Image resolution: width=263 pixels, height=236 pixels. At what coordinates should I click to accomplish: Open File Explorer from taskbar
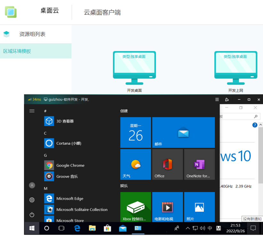pos(92,228)
